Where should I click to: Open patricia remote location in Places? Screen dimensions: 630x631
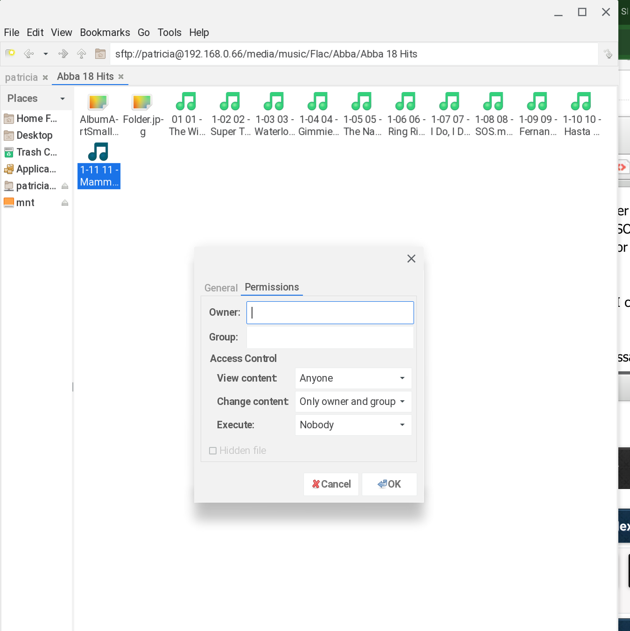(30, 186)
